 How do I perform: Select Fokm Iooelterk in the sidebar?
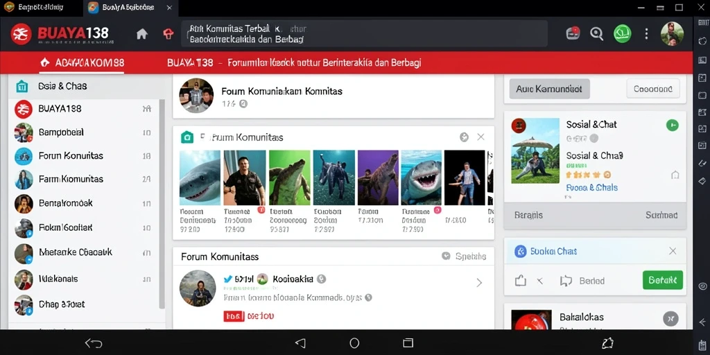point(84,227)
